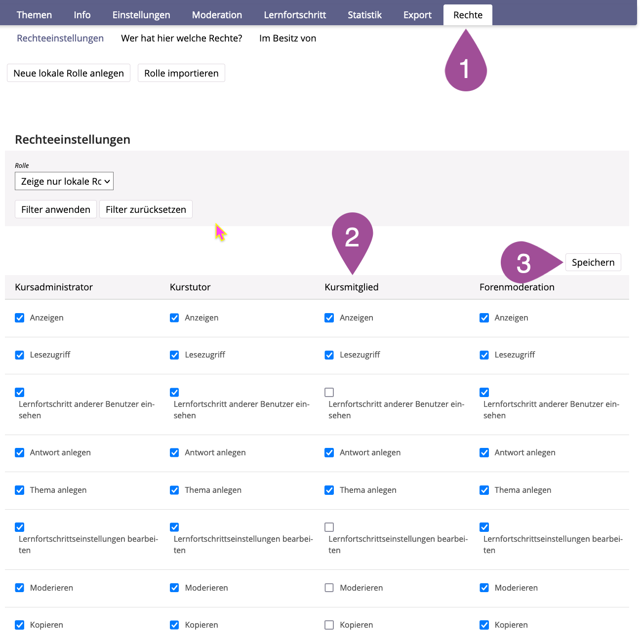This screenshot has height=642, width=642.
Task: Click the Speichern button
Action: (593, 262)
